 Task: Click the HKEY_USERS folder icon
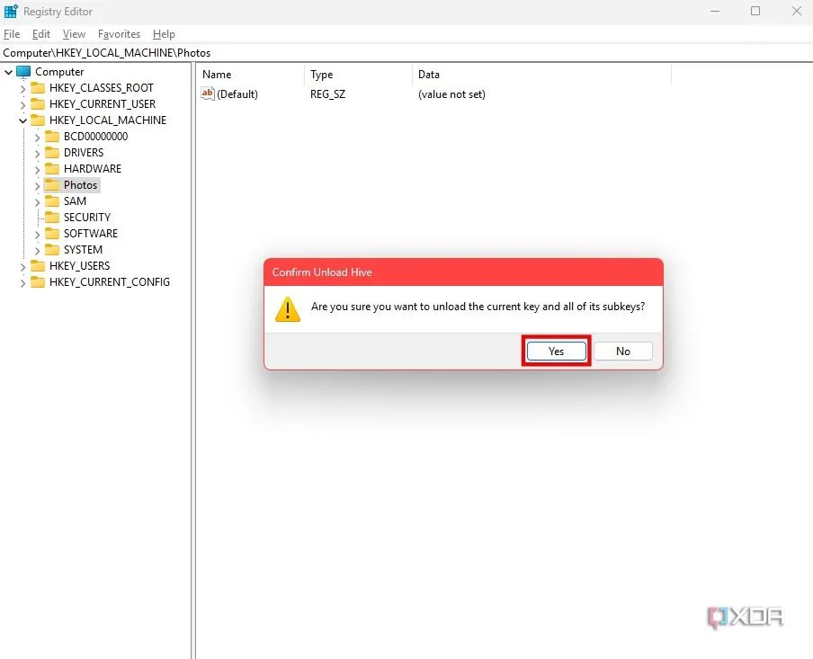point(38,265)
